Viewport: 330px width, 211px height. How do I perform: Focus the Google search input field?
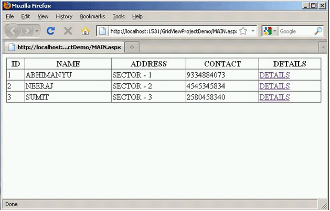point(296,31)
